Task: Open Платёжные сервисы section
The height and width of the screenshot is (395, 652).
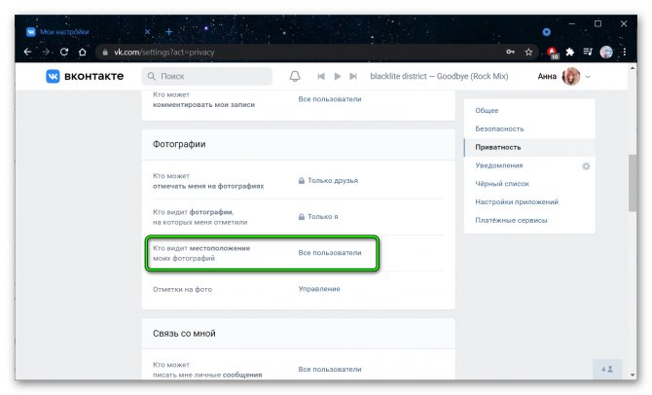Action: [511, 221]
